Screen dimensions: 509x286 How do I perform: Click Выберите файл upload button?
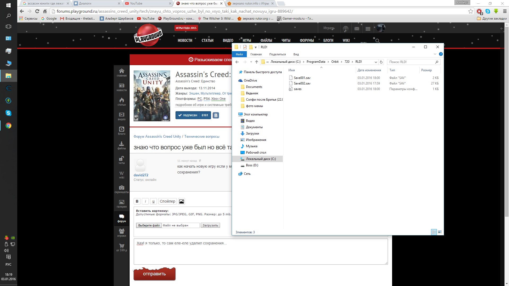[149, 225]
